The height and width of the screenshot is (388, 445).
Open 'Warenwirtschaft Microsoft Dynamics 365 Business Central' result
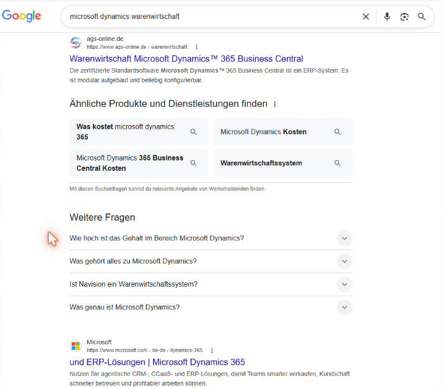coord(186,59)
